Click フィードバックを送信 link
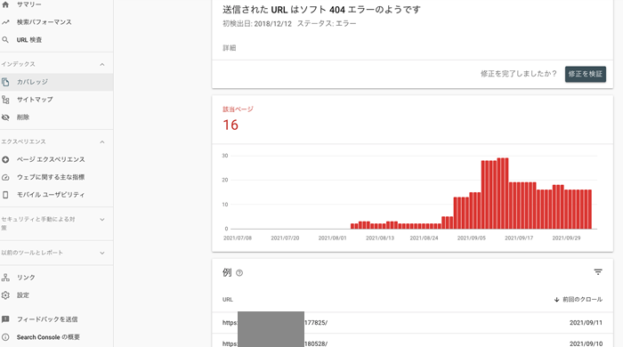 click(47, 319)
